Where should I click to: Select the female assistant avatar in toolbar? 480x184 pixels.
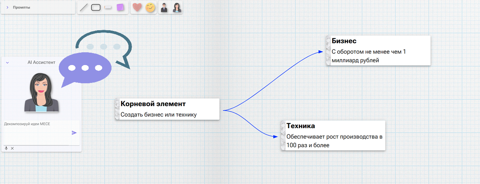coord(177,7)
